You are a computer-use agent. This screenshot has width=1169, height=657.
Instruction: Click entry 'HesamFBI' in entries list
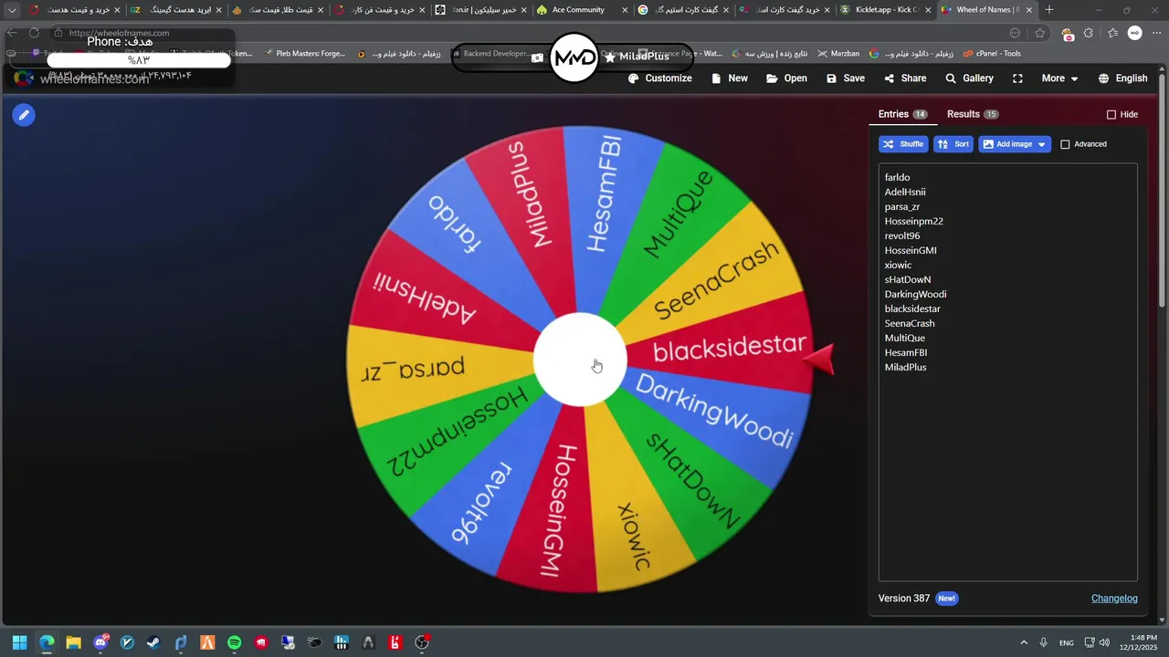pyautogui.click(x=906, y=352)
